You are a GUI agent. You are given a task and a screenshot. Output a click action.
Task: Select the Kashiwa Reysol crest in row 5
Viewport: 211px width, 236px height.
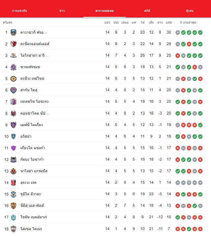(14, 79)
